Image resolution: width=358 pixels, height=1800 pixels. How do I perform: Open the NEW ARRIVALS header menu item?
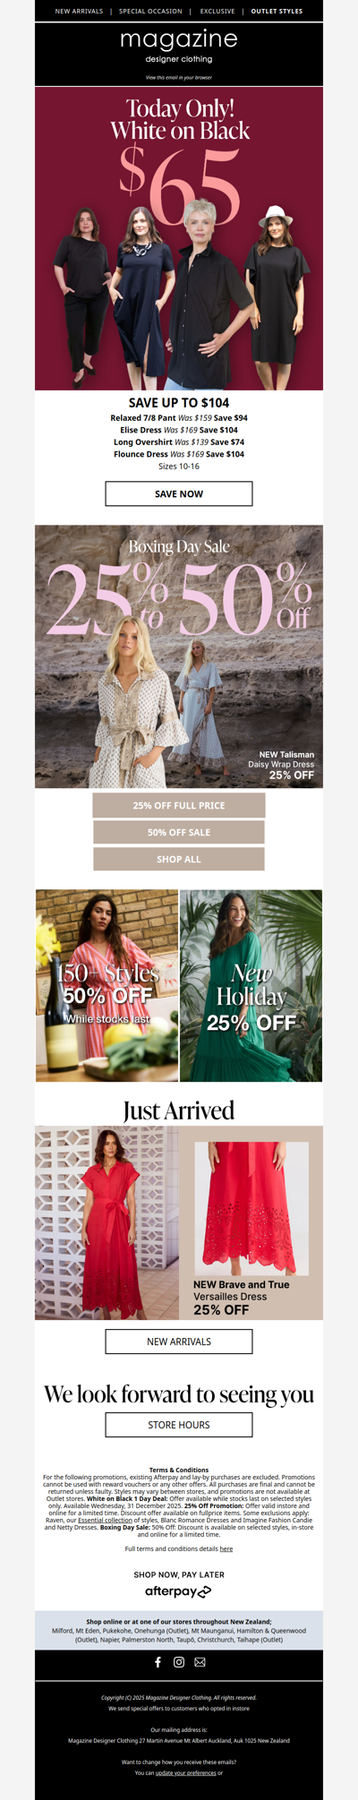point(79,12)
